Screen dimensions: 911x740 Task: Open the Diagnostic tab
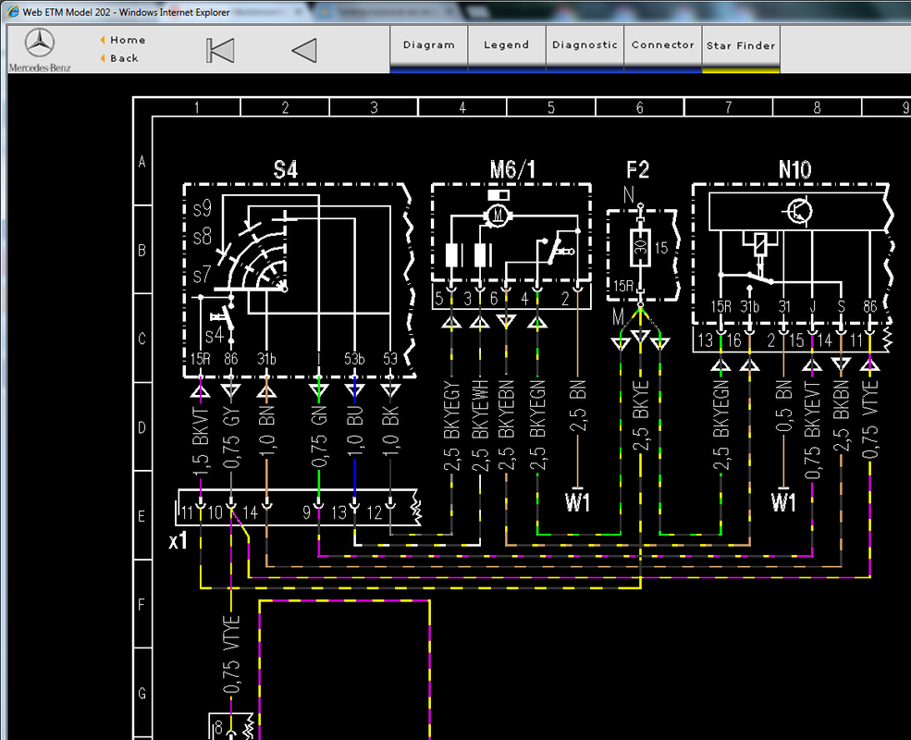click(x=585, y=45)
